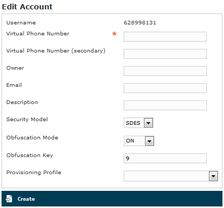Select the Owner text field
Image resolution: width=224 pixels, height=208 pixels.
165,71
